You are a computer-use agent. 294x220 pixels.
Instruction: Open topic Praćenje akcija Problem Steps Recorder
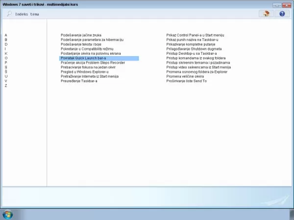point(93,63)
